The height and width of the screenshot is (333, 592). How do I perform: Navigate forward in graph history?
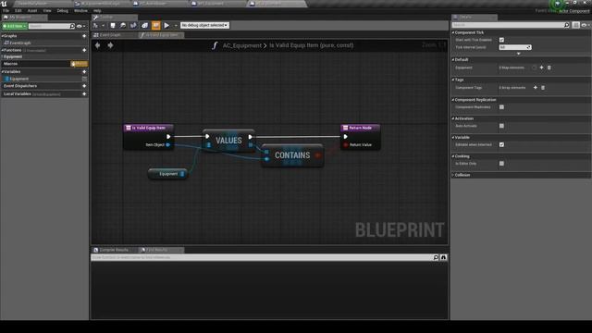coord(110,45)
